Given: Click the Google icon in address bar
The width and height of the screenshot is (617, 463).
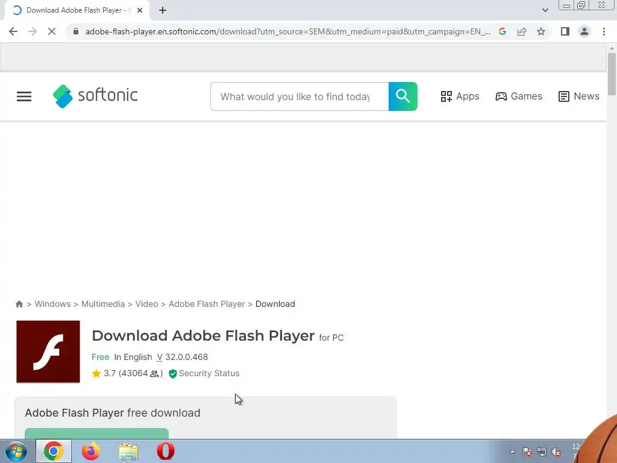Looking at the screenshot, I should pyautogui.click(x=503, y=31).
